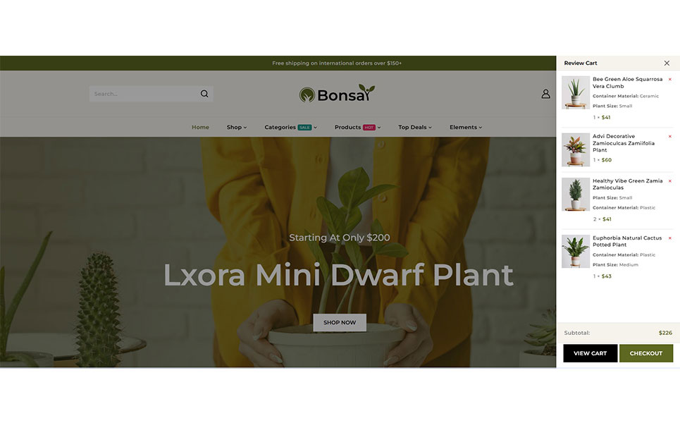Click the Checkout button
This screenshot has height=423, width=680.
tap(646, 353)
